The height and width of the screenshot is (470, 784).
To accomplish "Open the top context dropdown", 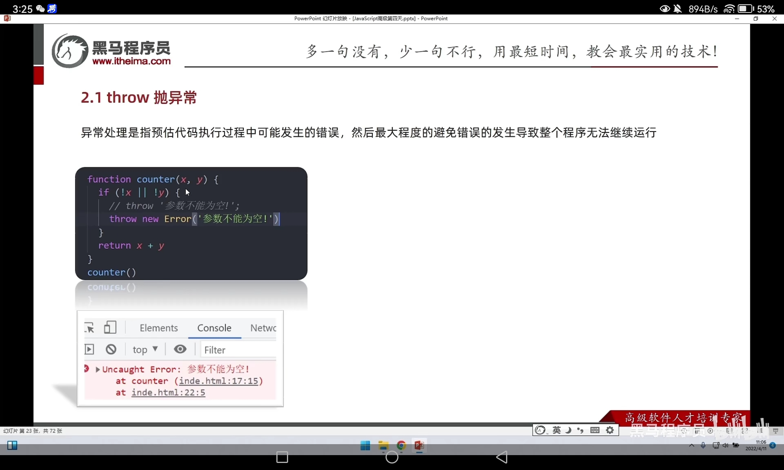I will point(145,349).
